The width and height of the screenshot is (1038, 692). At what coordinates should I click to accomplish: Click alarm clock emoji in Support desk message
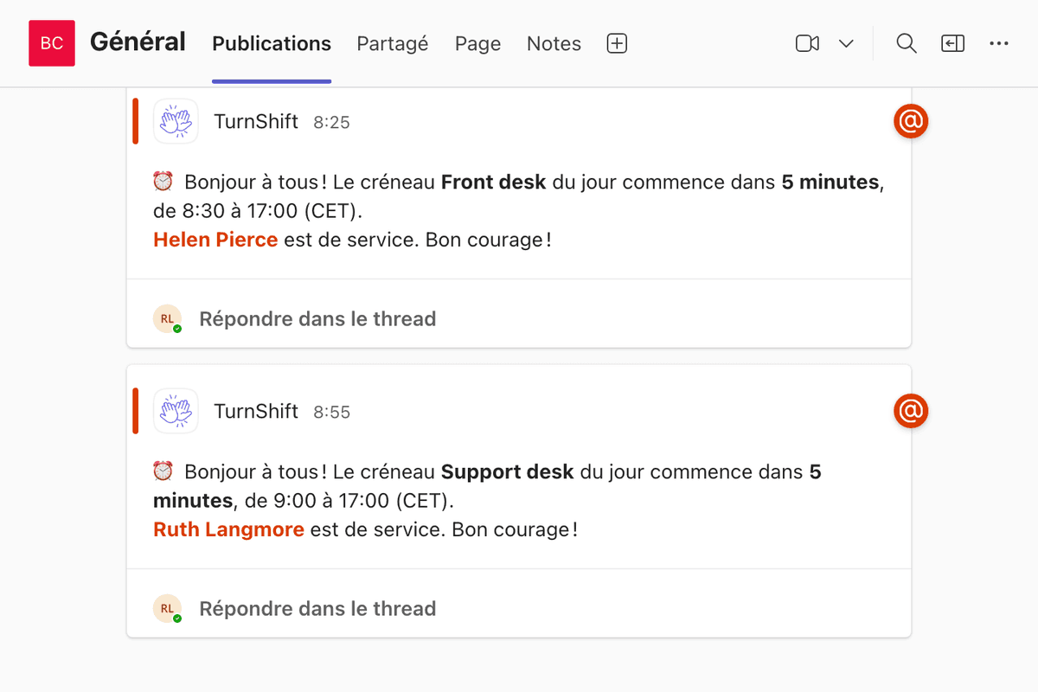(163, 471)
